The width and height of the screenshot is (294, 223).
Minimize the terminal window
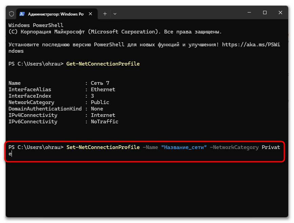click(x=249, y=13)
